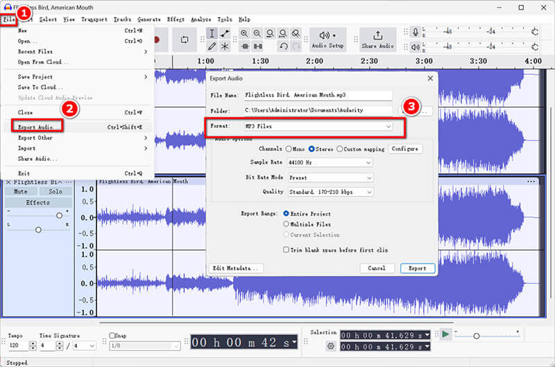Open the Tracks menu
Screen dimensions: 555x367
122,19
